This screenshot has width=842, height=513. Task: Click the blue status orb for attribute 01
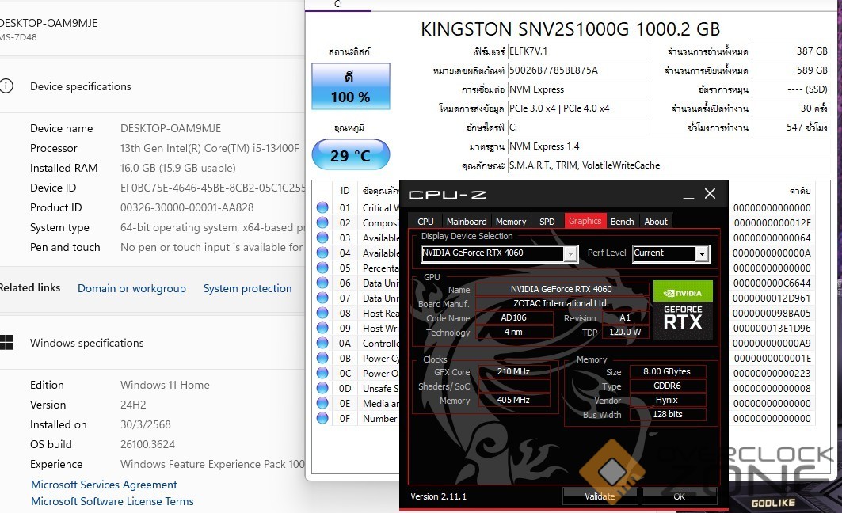click(322, 208)
